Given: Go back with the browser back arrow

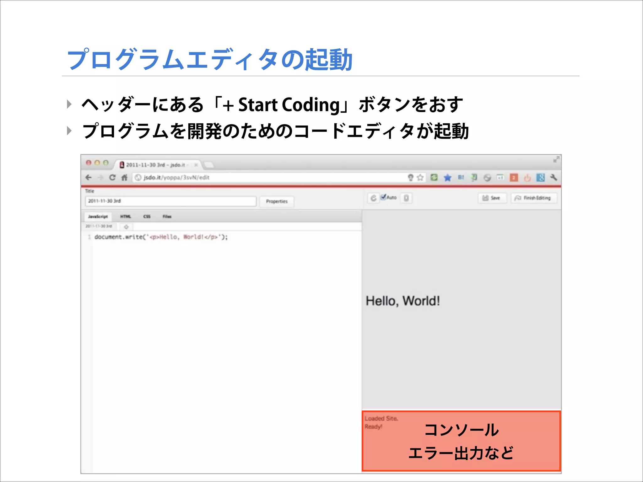Looking at the screenshot, I should click(x=89, y=178).
